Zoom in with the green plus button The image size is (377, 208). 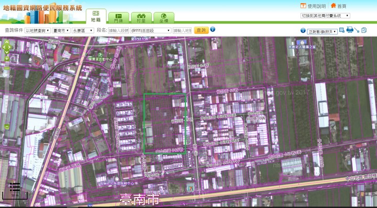(x=7, y=59)
